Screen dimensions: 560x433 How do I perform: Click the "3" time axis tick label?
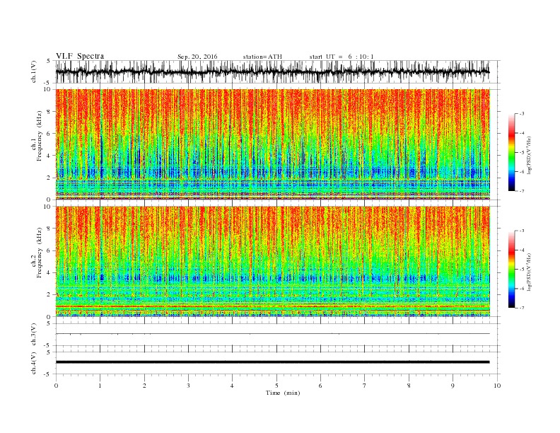point(188,386)
